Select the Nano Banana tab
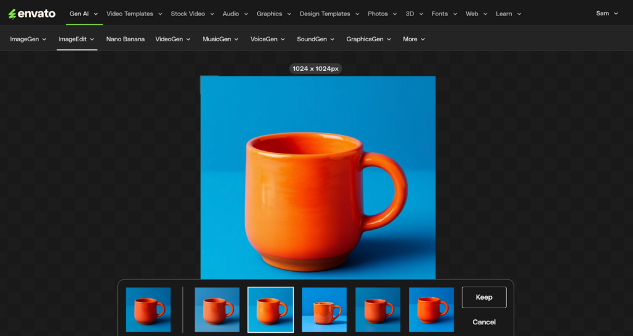The width and height of the screenshot is (633, 336). pyautogui.click(x=125, y=39)
